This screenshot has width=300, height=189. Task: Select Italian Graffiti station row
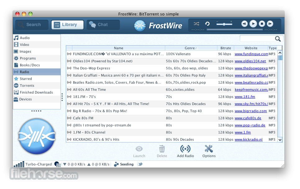(x=172, y=75)
